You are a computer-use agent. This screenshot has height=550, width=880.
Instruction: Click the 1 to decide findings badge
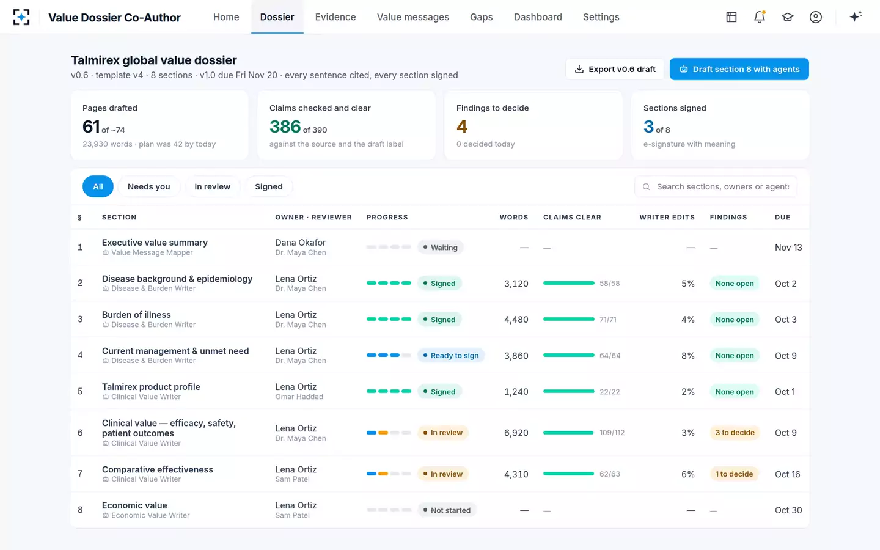click(x=734, y=474)
